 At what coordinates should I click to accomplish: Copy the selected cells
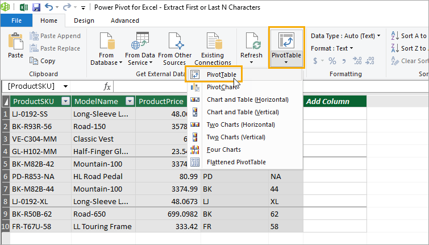click(43, 61)
